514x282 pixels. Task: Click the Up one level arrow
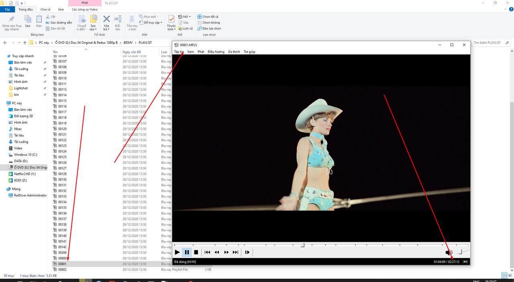pyautogui.click(x=25, y=43)
